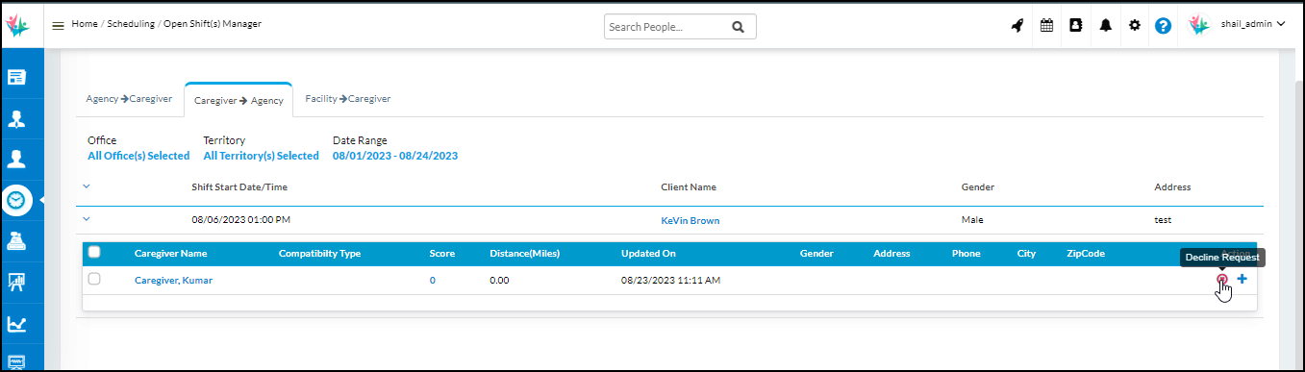Click the ZipCode column header
The height and width of the screenshot is (372, 1305).
(1086, 254)
